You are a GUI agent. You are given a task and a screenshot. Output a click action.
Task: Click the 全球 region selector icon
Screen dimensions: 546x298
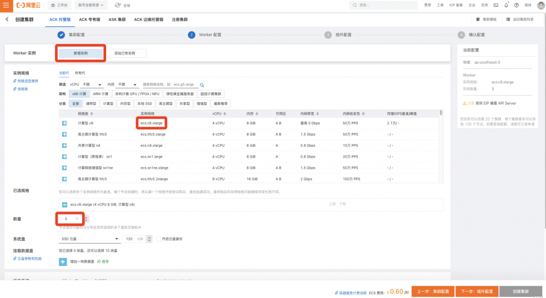tap(118, 5)
